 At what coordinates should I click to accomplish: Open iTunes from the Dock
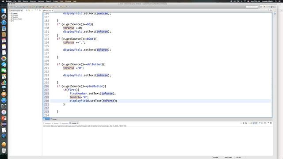[x=4, y=112]
